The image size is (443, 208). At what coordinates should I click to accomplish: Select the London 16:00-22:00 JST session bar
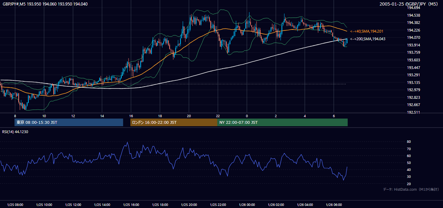click(x=174, y=122)
